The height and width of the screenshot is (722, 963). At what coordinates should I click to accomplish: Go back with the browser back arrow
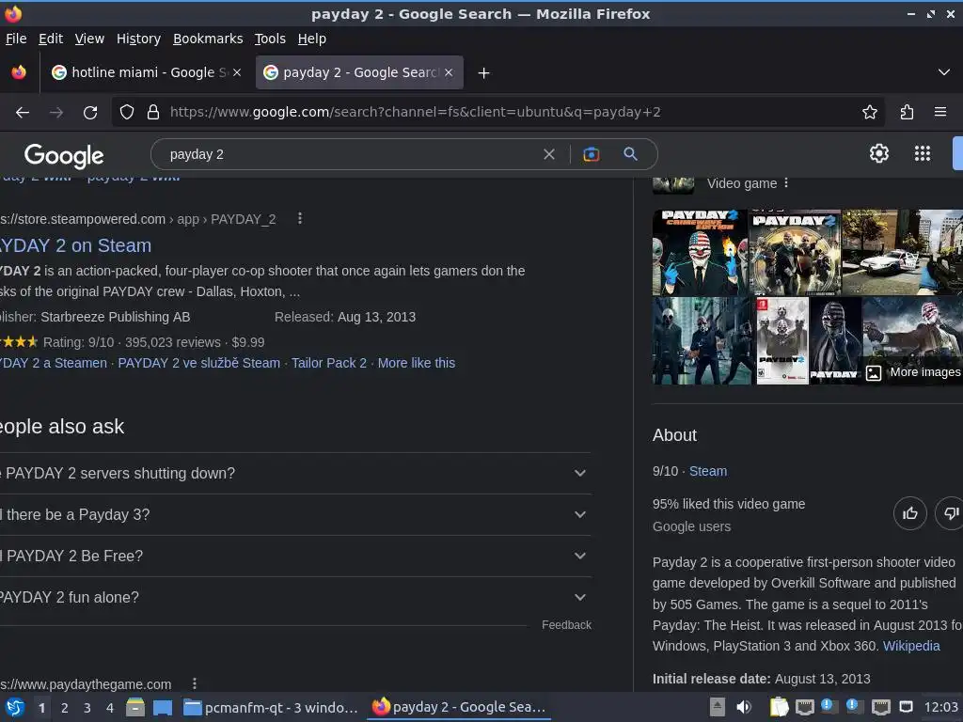point(23,113)
